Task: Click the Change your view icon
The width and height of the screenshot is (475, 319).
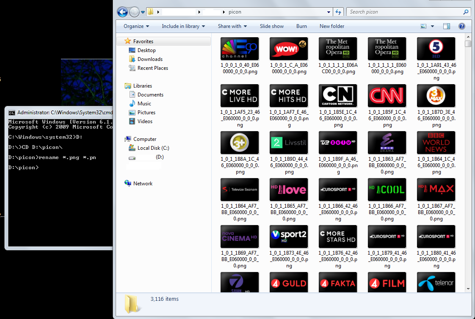Action: [x=423, y=26]
